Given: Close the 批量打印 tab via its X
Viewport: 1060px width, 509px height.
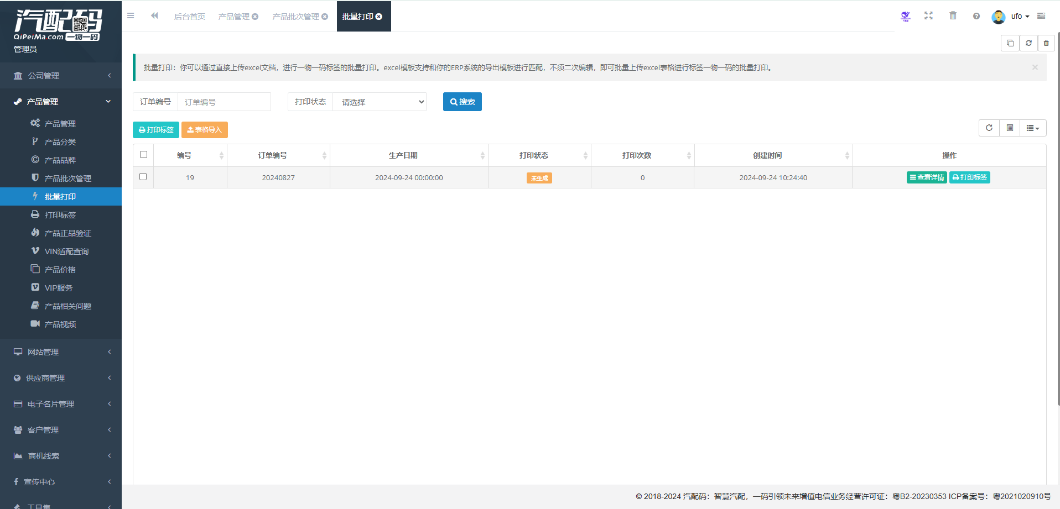Looking at the screenshot, I should [x=379, y=17].
